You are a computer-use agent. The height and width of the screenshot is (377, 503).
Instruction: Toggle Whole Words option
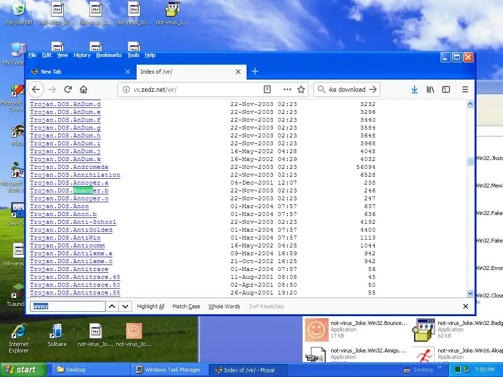[224, 306]
